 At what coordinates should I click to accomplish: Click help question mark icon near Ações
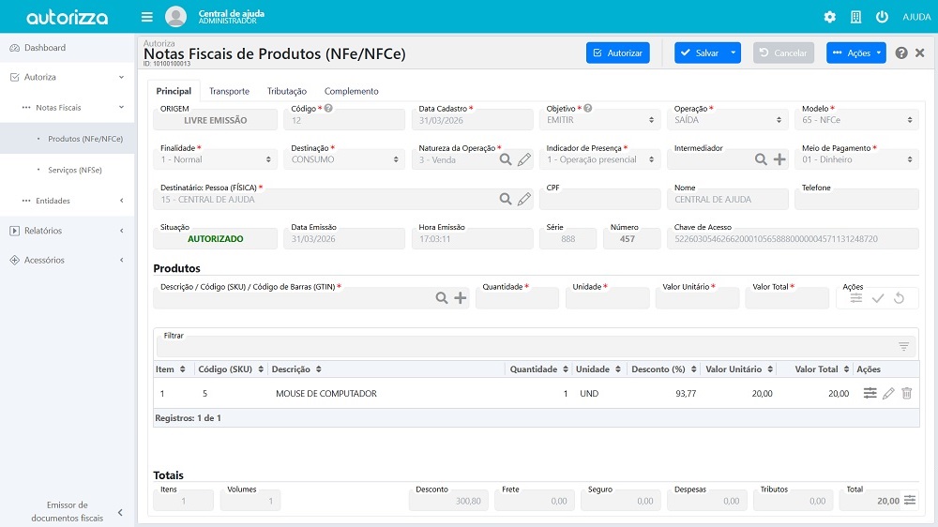tap(901, 53)
